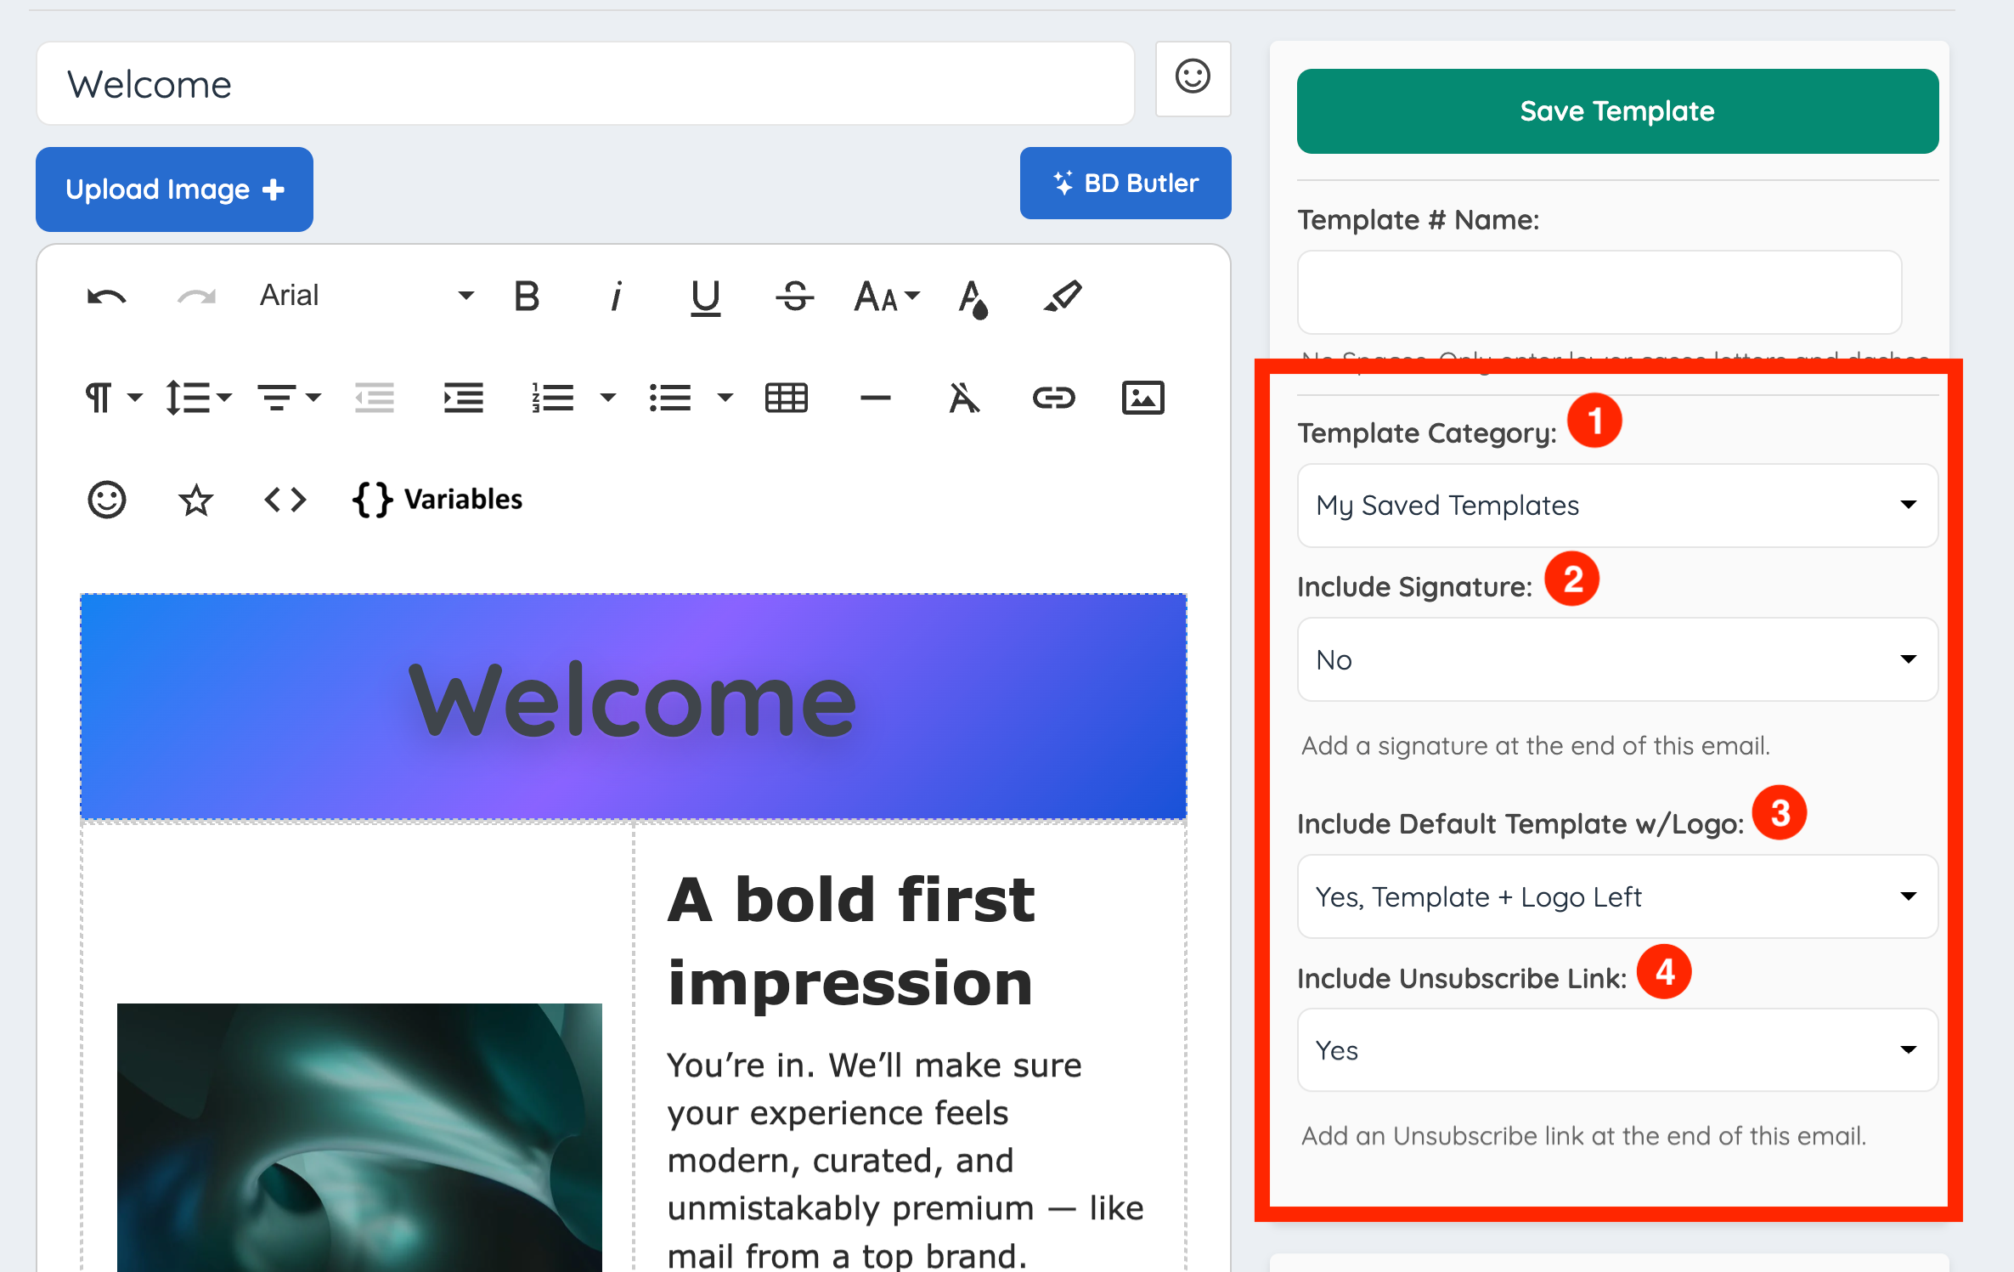2014x1272 pixels.
Task: Open the Include Signature dropdown
Action: (1616, 659)
